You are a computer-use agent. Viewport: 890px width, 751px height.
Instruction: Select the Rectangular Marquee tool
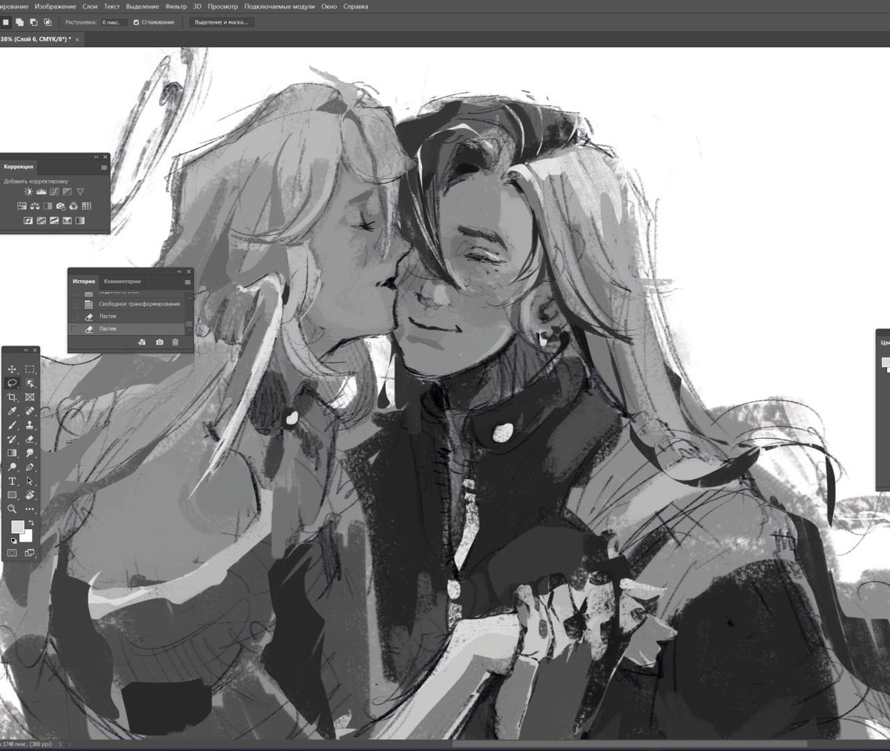tap(30, 369)
